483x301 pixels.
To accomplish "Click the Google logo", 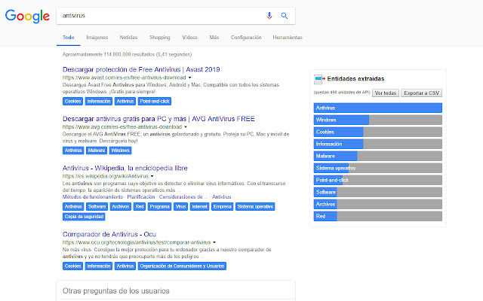I will coord(26,17).
